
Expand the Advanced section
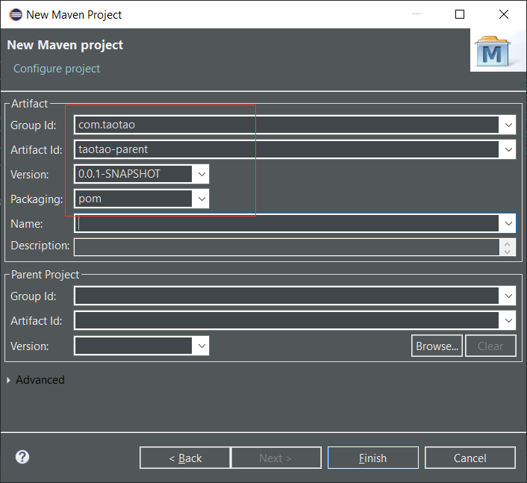pos(8,380)
